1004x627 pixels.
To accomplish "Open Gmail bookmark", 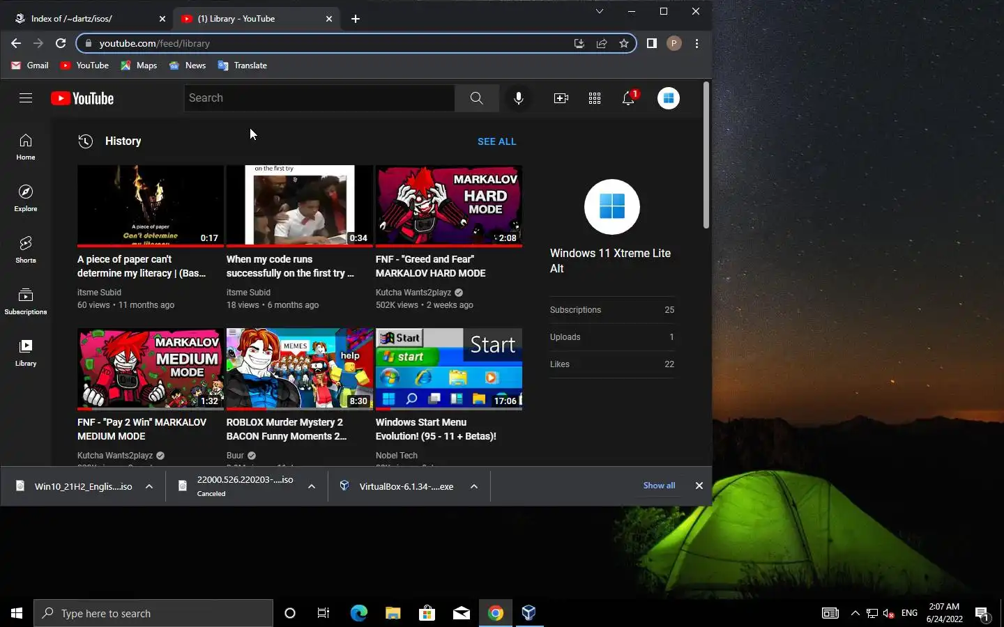I will (x=30, y=65).
